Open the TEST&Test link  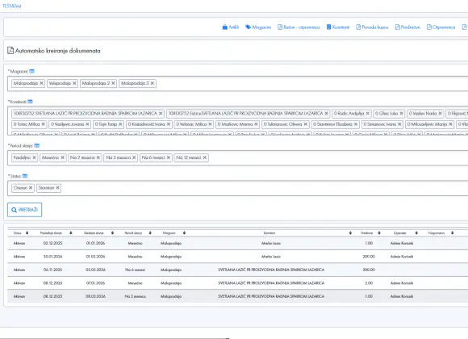(x=11, y=6)
